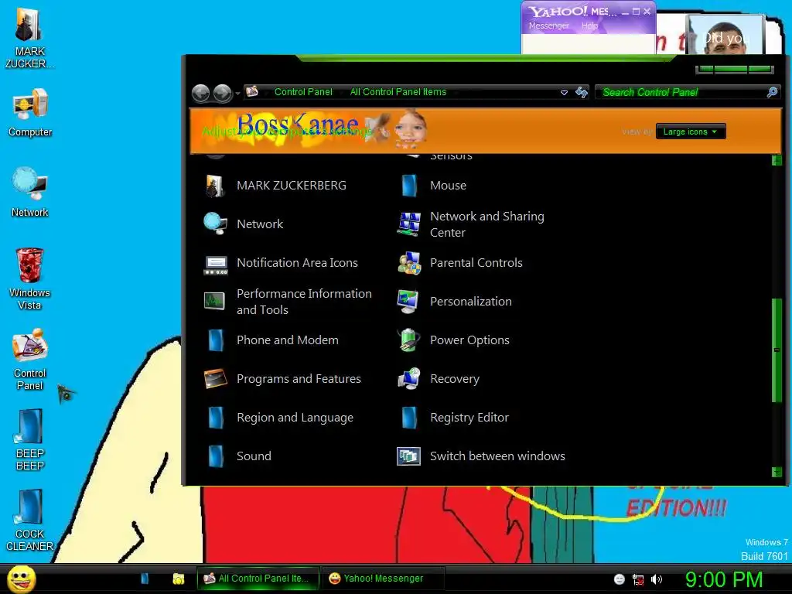This screenshot has height=594, width=792.
Task: Refresh the Control Panel address bar
Action: 582,92
